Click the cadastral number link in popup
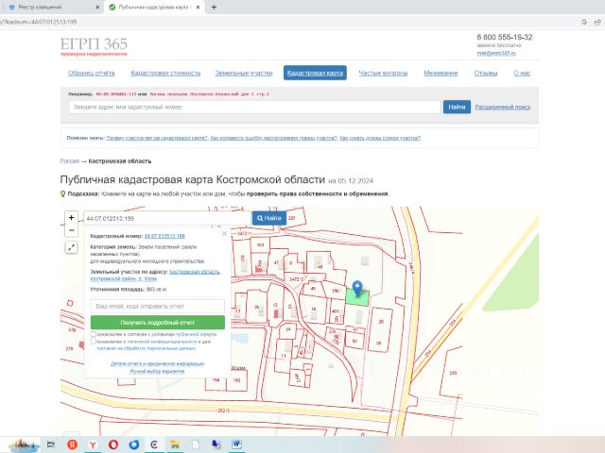This screenshot has width=605, height=453. (164, 236)
